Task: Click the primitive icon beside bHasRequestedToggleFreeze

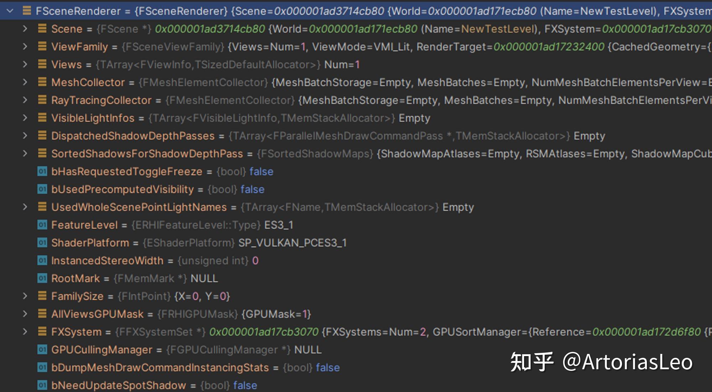Action: pos(42,171)
